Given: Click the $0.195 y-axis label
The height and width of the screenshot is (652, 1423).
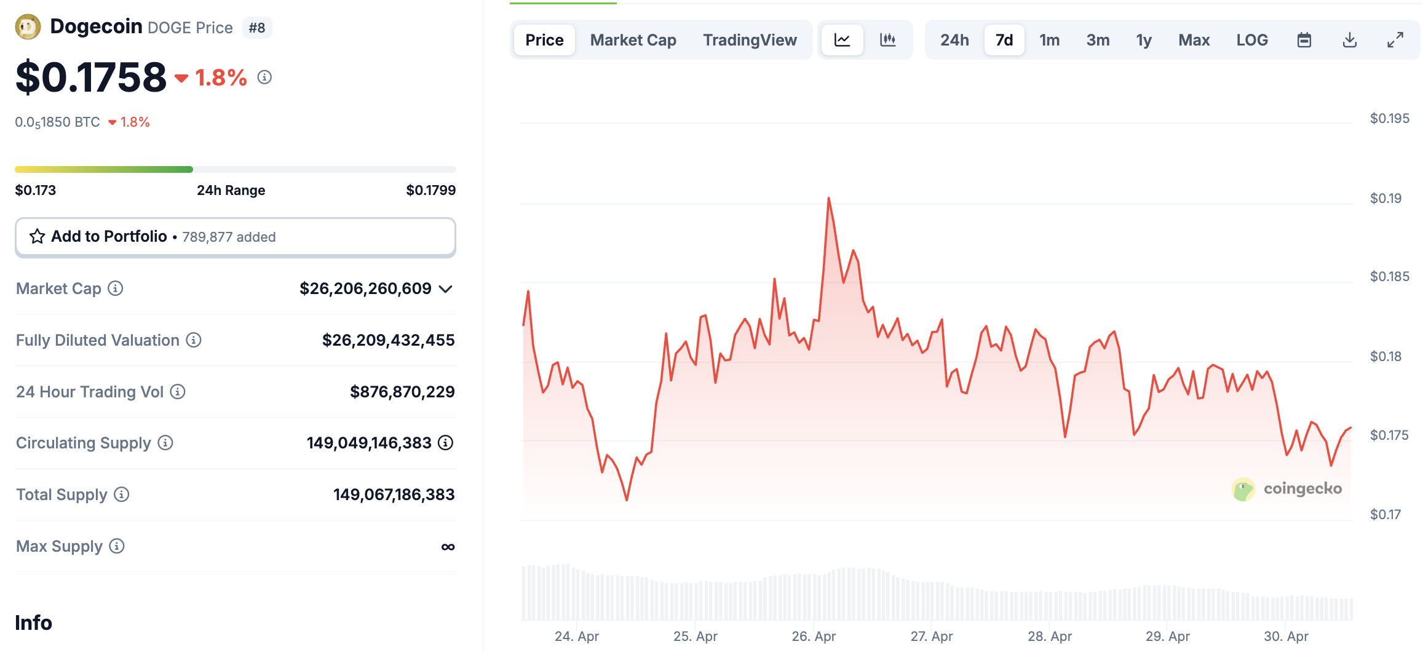Looking at the screenshot, I should pyautogui.click(x=1390, y=118).
